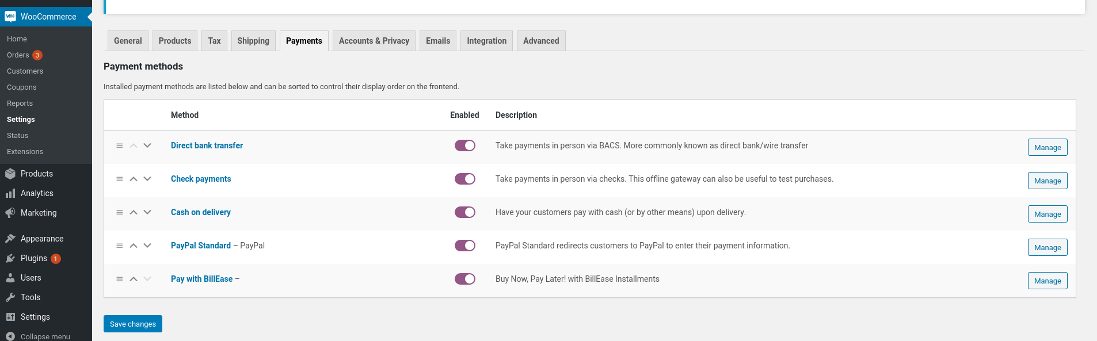Move PayPal Standard down
The image size is (1097, 341).
point(147,246)
